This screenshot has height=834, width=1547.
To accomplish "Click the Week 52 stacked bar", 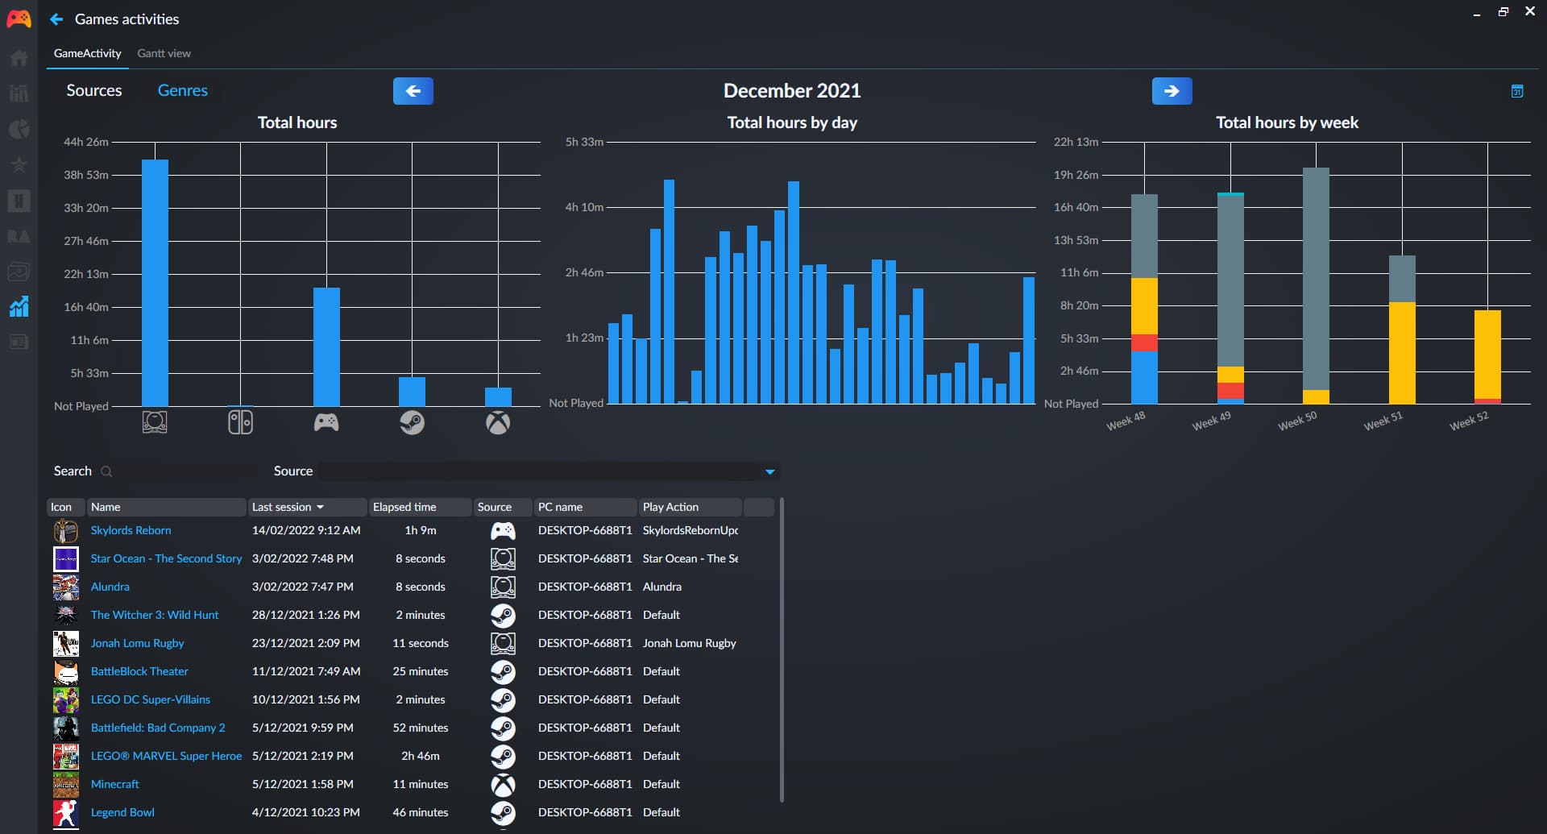I will tap(1487, 357).
